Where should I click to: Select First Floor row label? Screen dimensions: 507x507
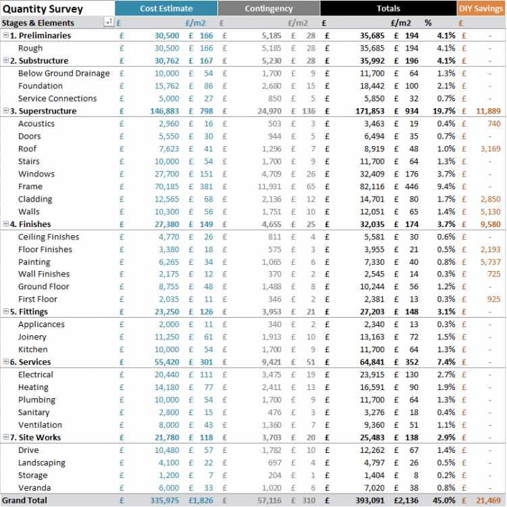(x=38, y=299)
